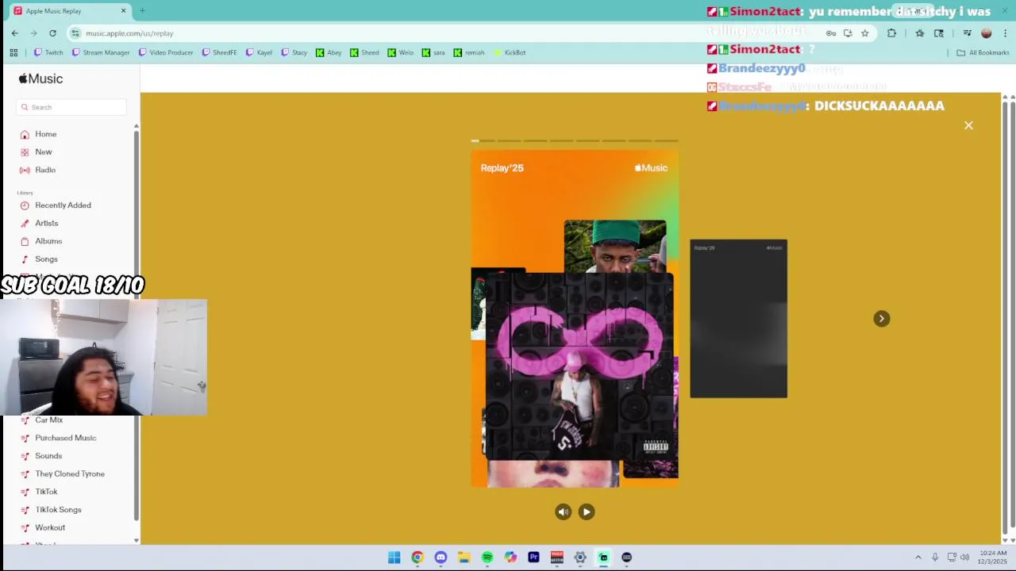The width and height of the screenshot is (1016, 571).
Task: Open the New section in the sidebar
Action: point(44,151)
